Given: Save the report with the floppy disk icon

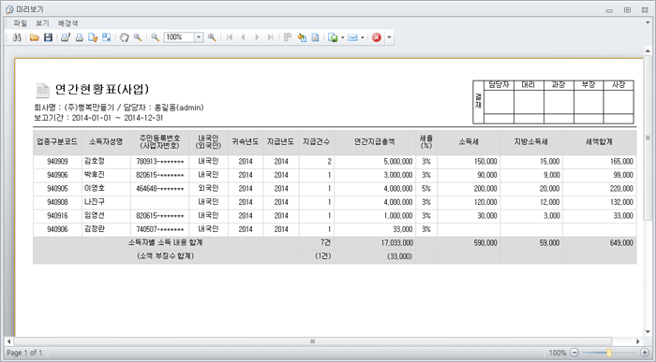Looking at the screenshot, I should tap(48, 37).
